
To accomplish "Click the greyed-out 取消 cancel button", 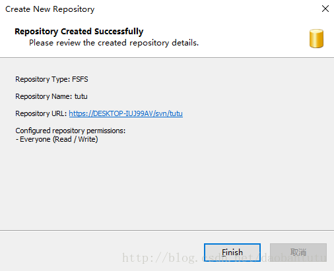I will [x=298, y=253].
